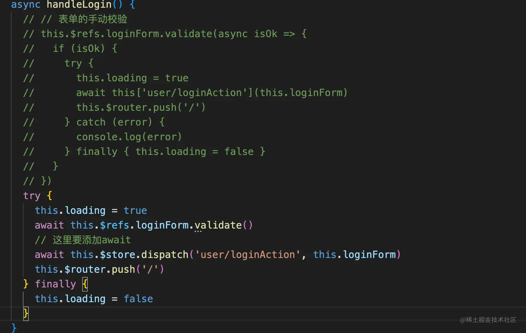Click the uncommented 'finally' keyword
Viewport: 526px width, 333px height.
[x=55, y=284]
